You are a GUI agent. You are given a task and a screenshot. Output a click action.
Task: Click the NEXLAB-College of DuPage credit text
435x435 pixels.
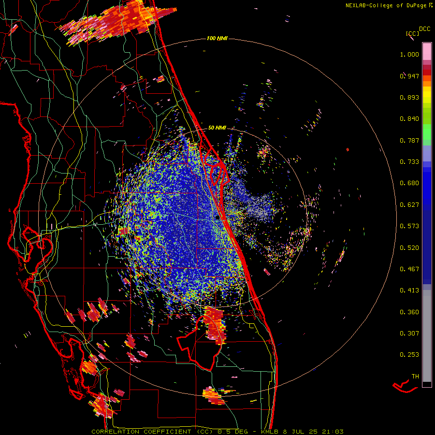point(389,5)
